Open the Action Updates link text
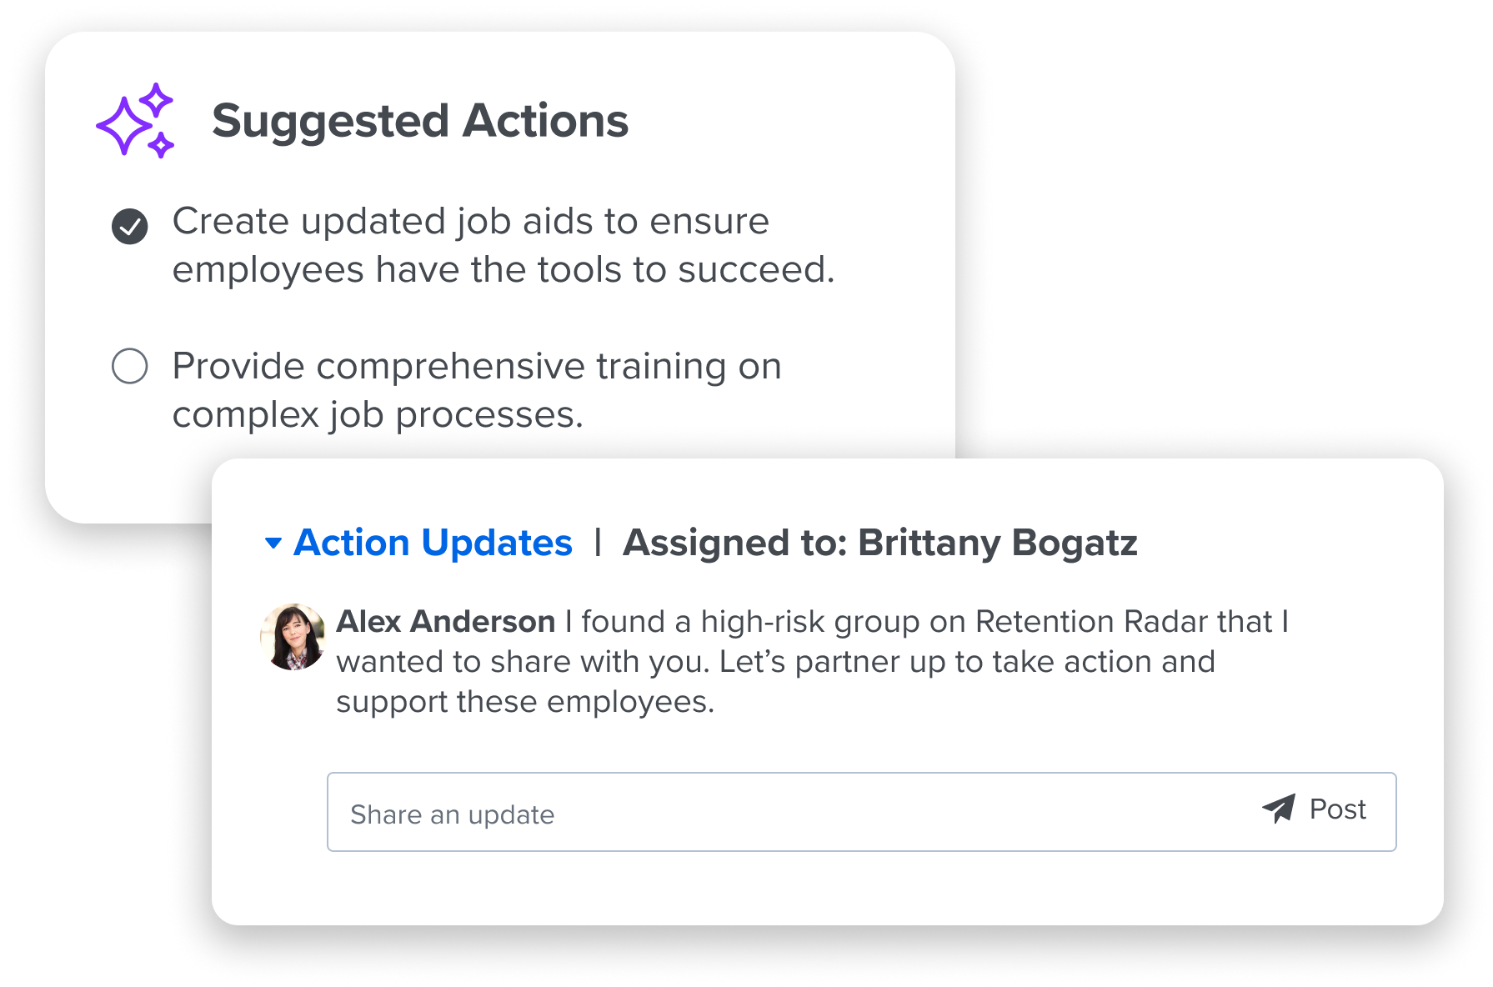The width and height of the screenshot is (1493, 987). (433, 543)
